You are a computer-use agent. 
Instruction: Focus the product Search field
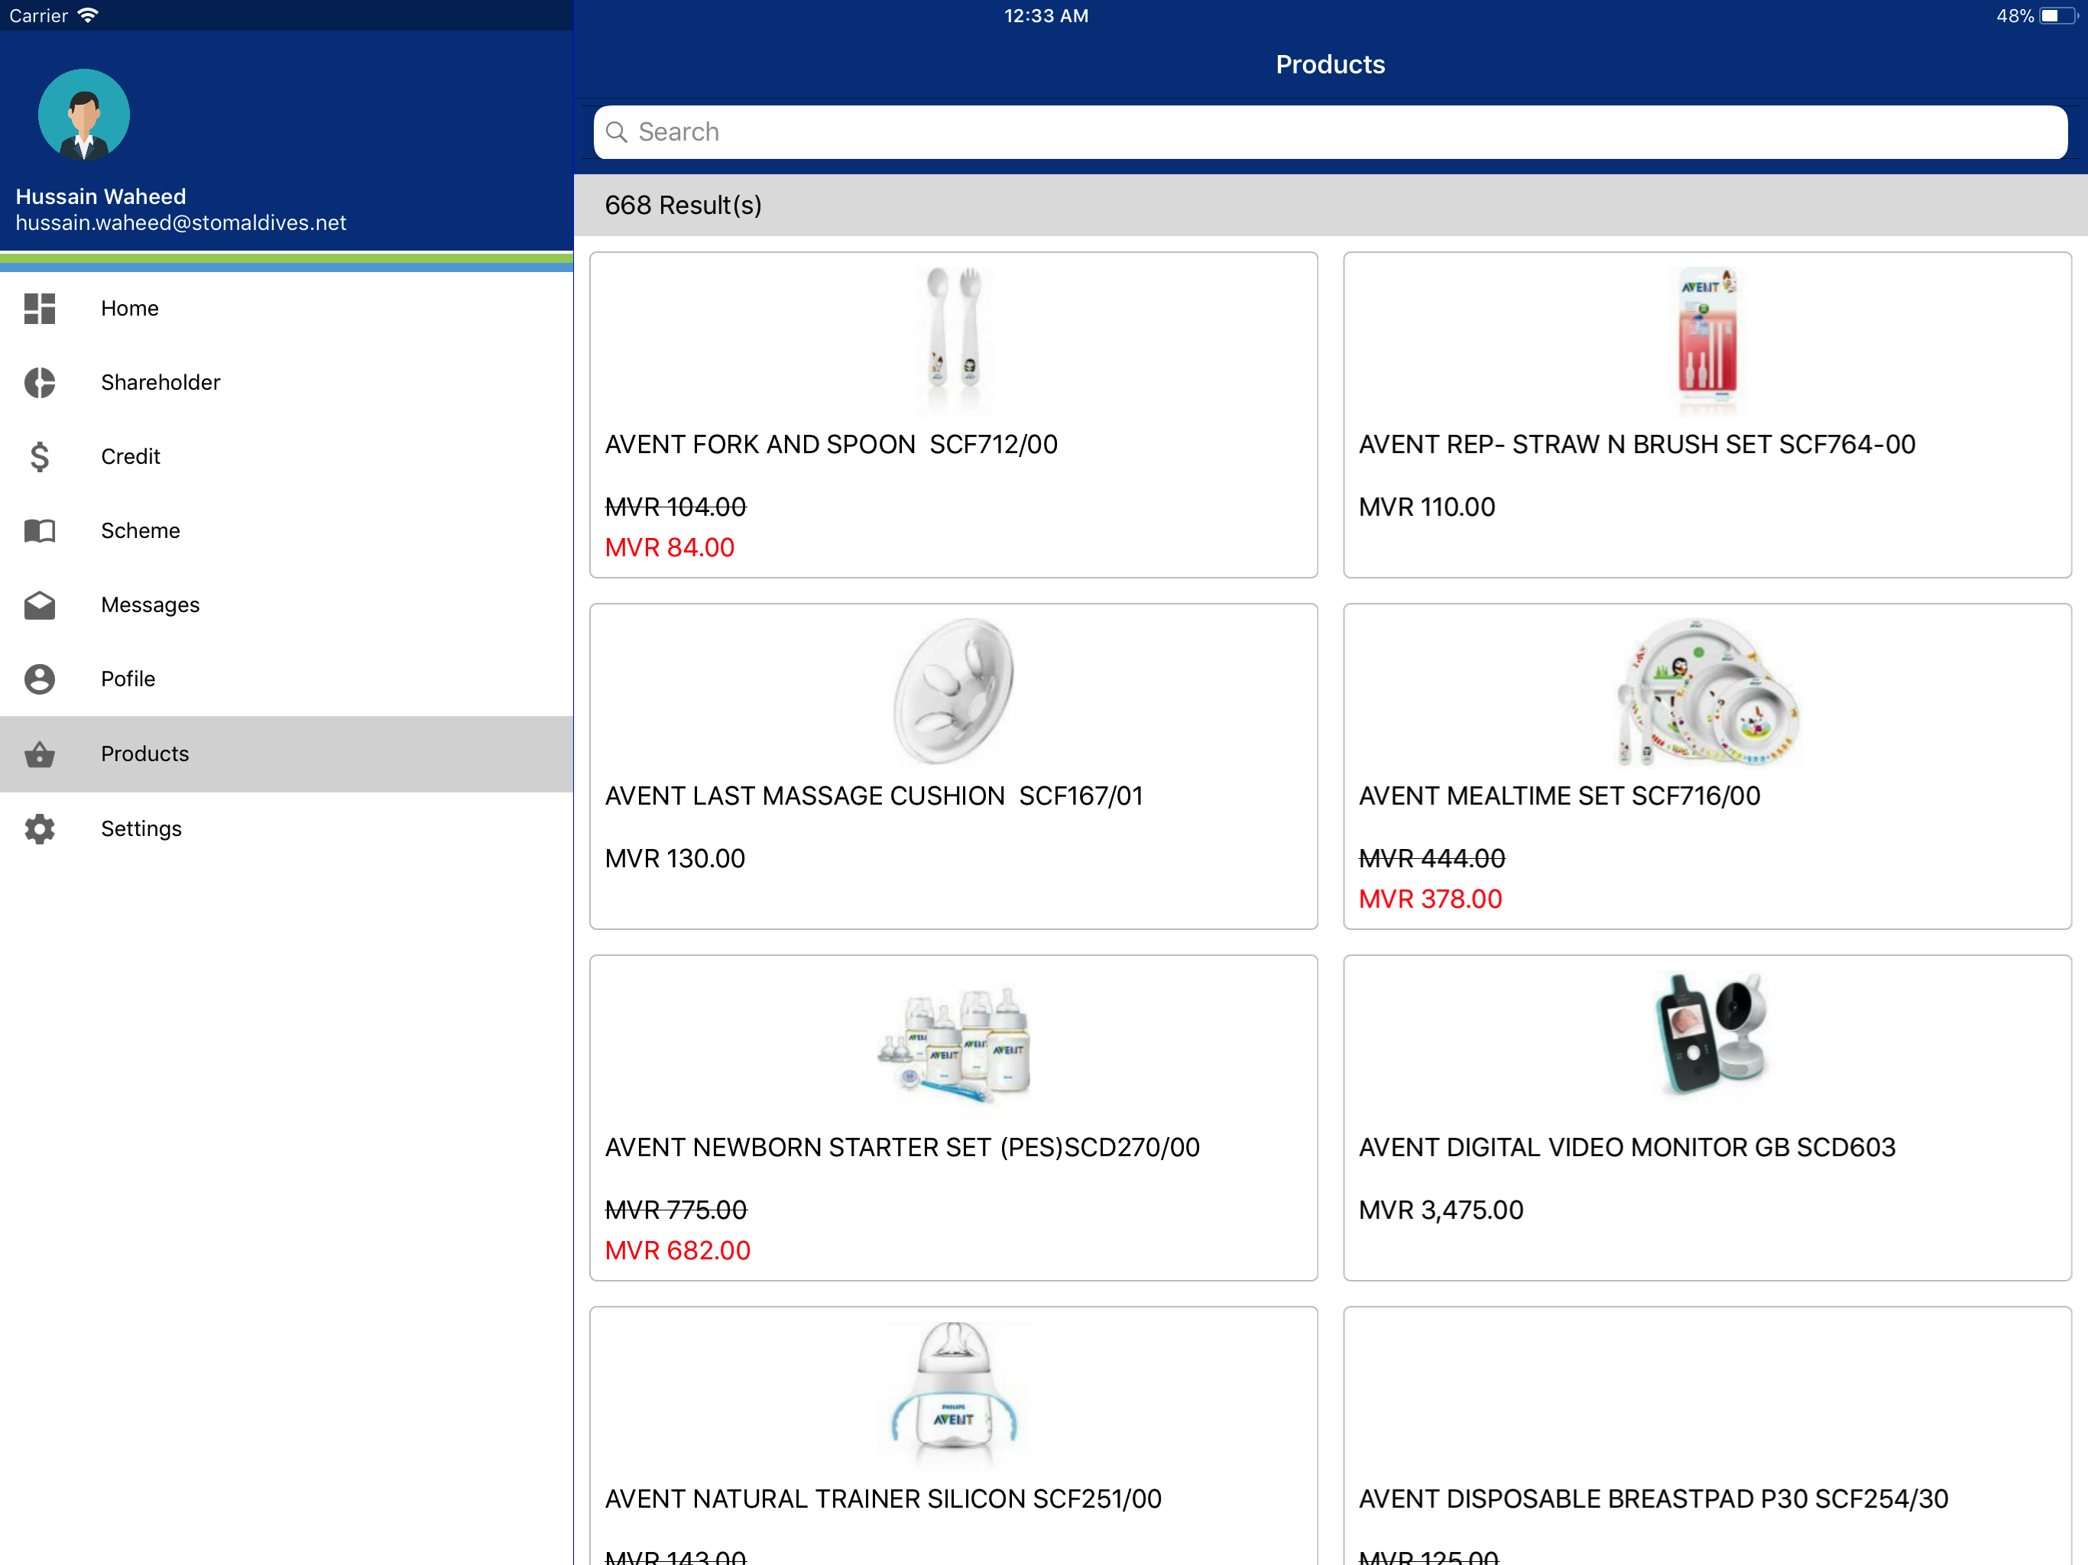coord(1330,132)
